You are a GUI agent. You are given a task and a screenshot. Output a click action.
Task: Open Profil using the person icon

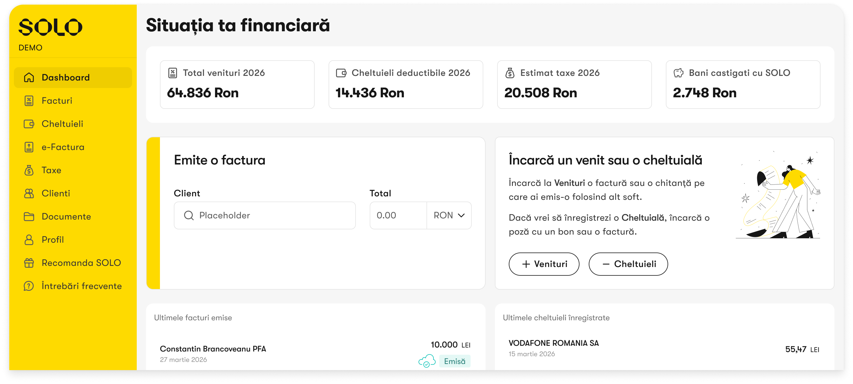(x=29, y=240)
